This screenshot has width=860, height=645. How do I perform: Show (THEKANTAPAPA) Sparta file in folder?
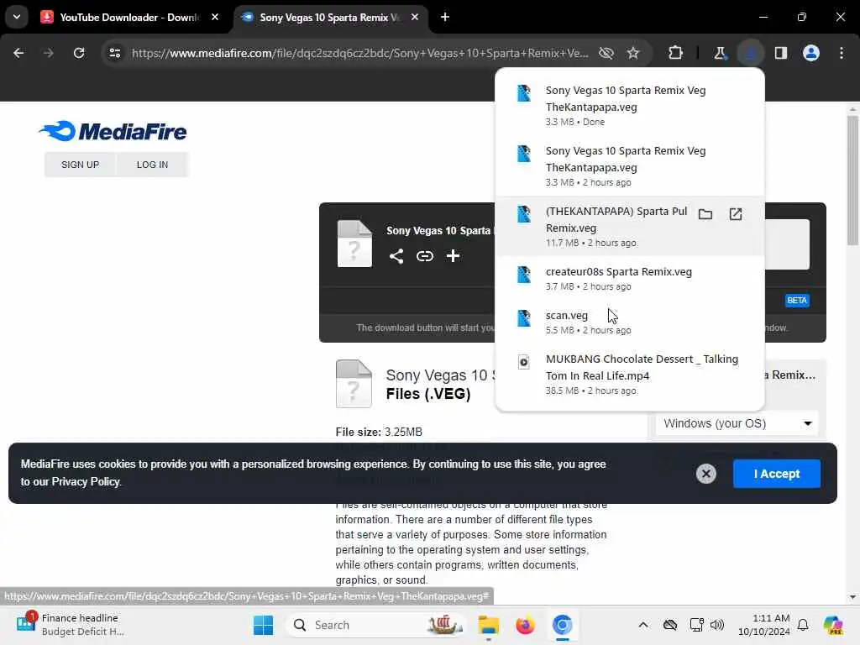click(705, 214)
